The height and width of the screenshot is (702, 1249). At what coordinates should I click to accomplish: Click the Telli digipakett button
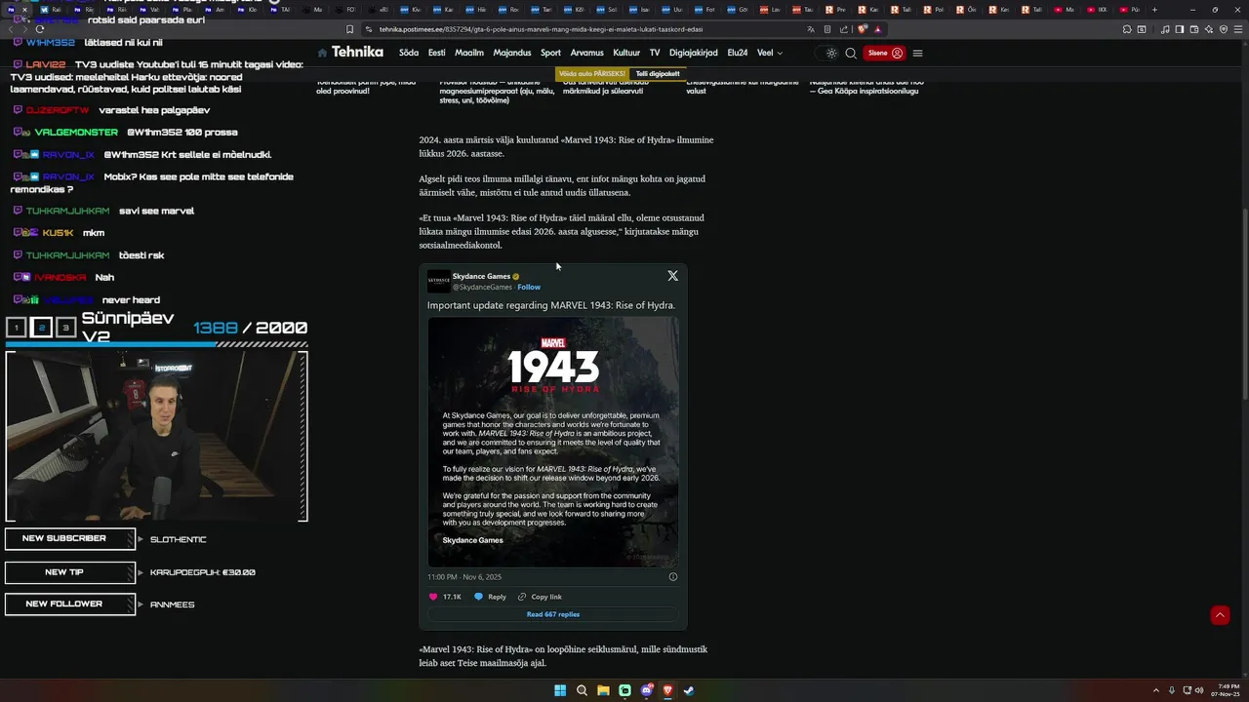point(658,74)
